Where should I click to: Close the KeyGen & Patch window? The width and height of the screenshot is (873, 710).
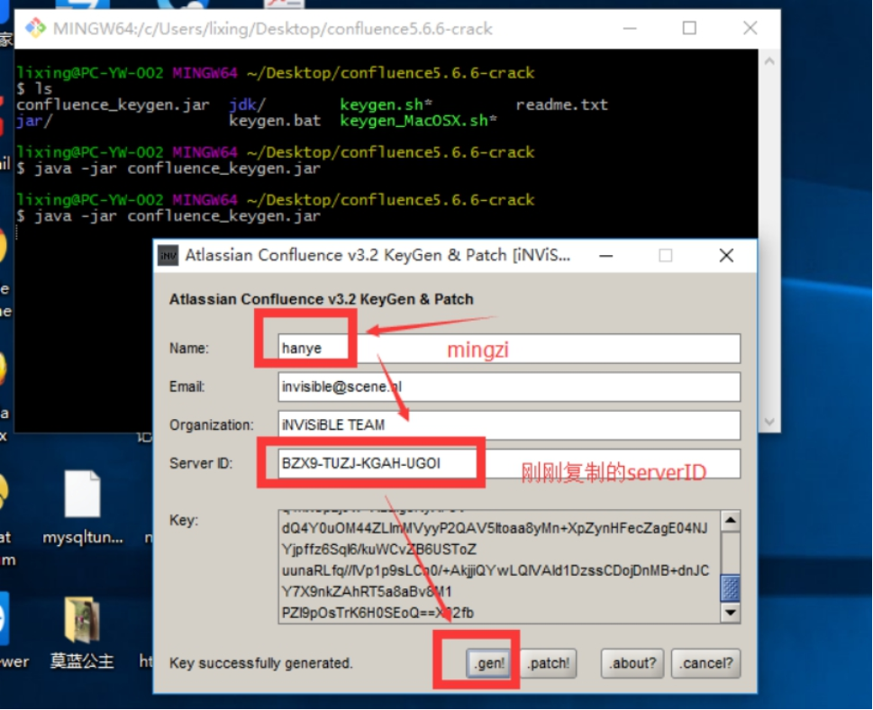(726, 256)
